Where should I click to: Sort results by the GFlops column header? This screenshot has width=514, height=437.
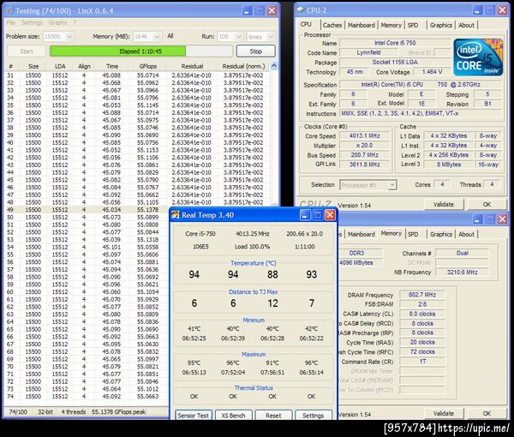148,66
